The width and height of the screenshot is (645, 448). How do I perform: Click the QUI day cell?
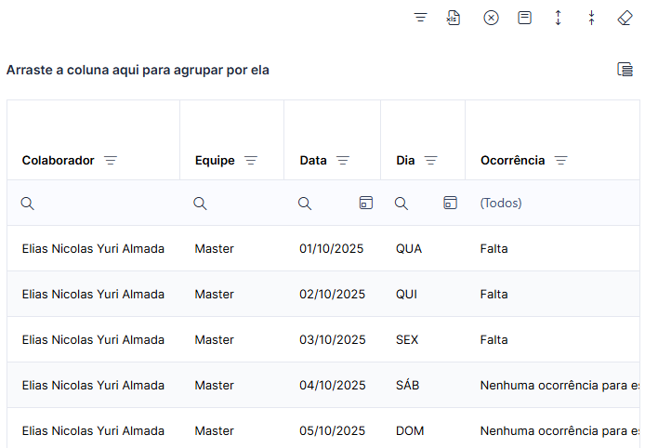(406, 294)
